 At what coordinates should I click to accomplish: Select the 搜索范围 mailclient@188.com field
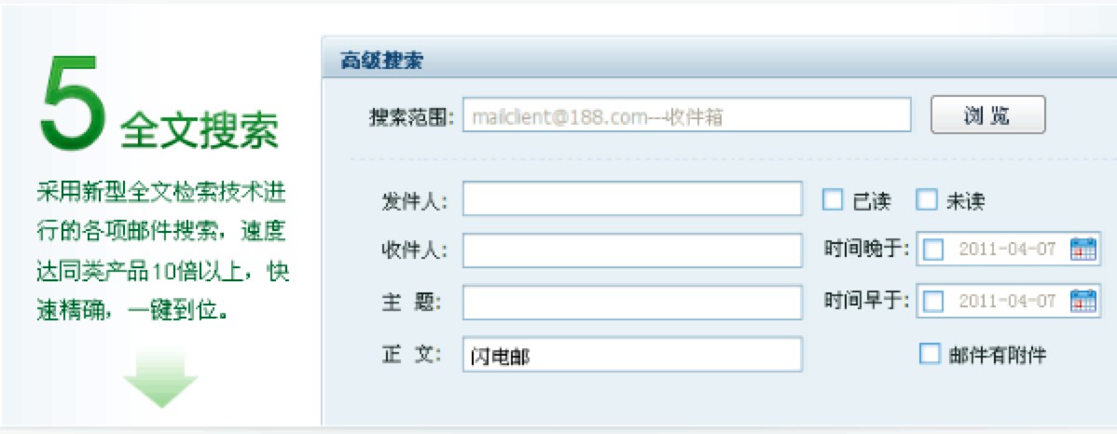click(687, 115)
